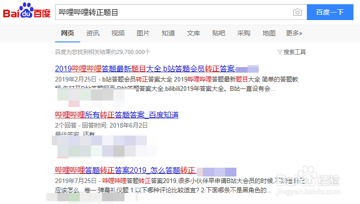Screen dimensions: 360x204
Task: Open the 采购 tab
Action: click(243, 33)
